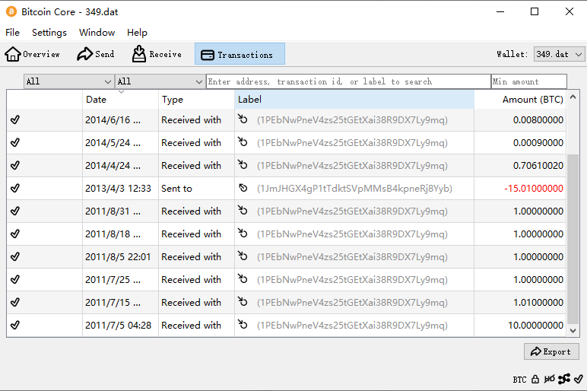587x391 pixels.
Task: Open the Overview page
Action: tap(33, 54)
